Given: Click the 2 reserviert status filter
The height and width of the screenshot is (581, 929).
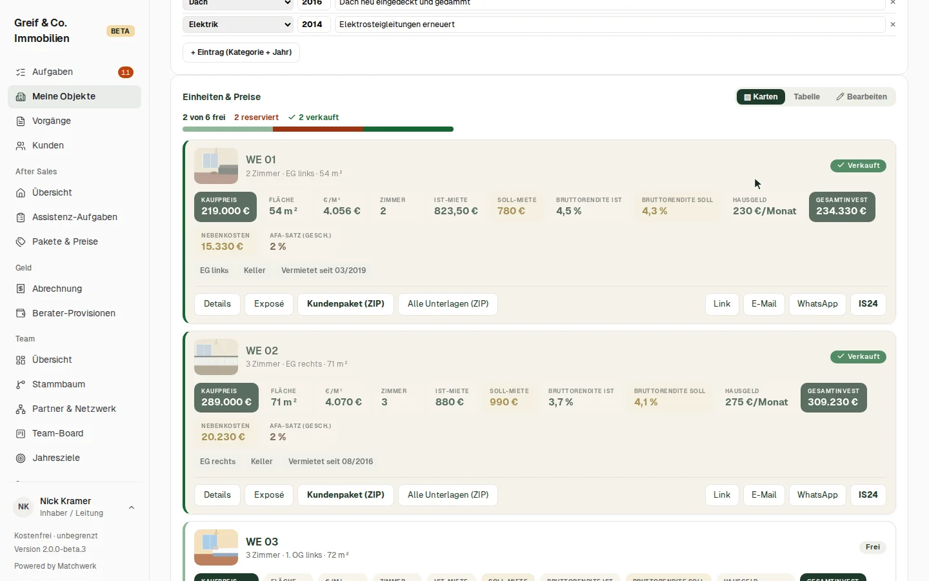Looking at the screenshot, I should (x=256, y=117).
